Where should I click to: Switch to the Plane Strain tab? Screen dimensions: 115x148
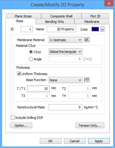[24, 16]
